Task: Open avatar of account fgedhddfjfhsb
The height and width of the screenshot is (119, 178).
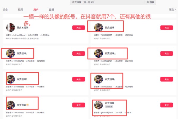Action: point(98,105)
